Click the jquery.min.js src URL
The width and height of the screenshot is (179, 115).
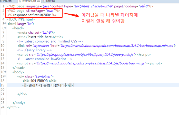click(86, 54)
